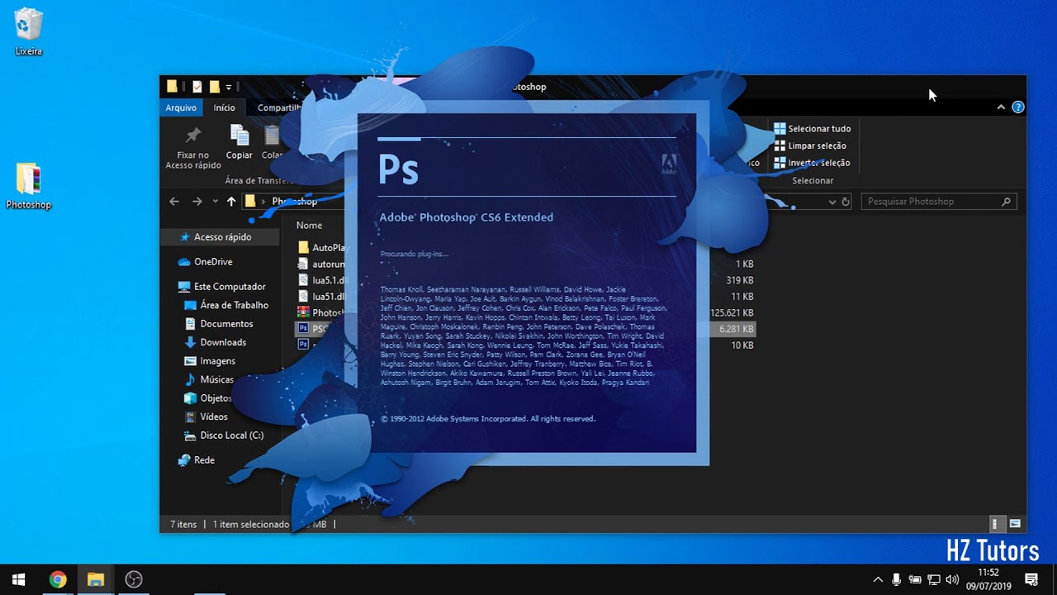Select the Photoshop archive on the desktop
The image size is (1057, 595).
tap(28, 186)
